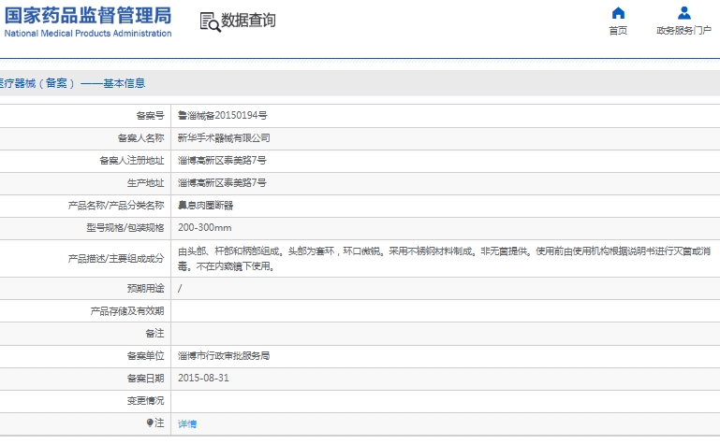
Task: Open the 详情 link
Action: (187, 423)
